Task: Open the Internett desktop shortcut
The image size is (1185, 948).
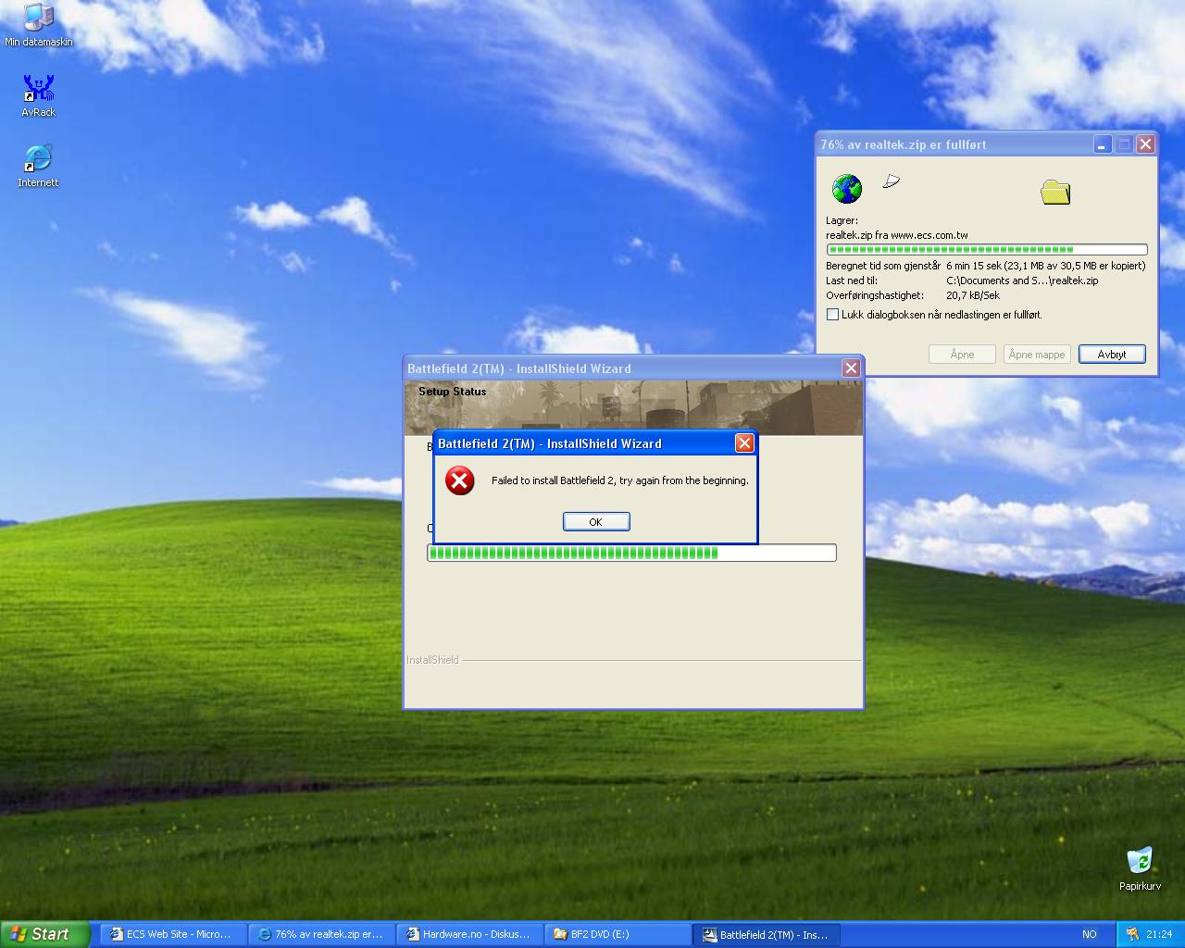Action: tap(38, 166)
